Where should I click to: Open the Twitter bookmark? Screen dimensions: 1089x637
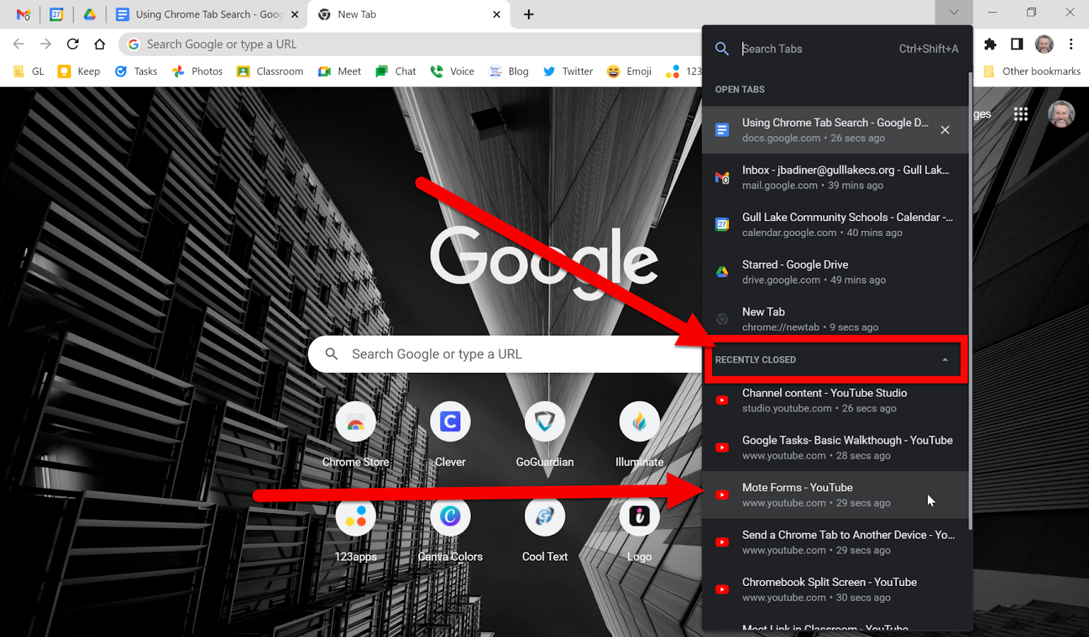point(568,71)
